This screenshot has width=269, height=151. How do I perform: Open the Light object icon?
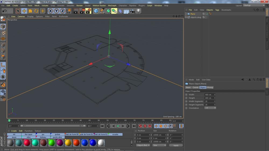click(x=139, y=11)
